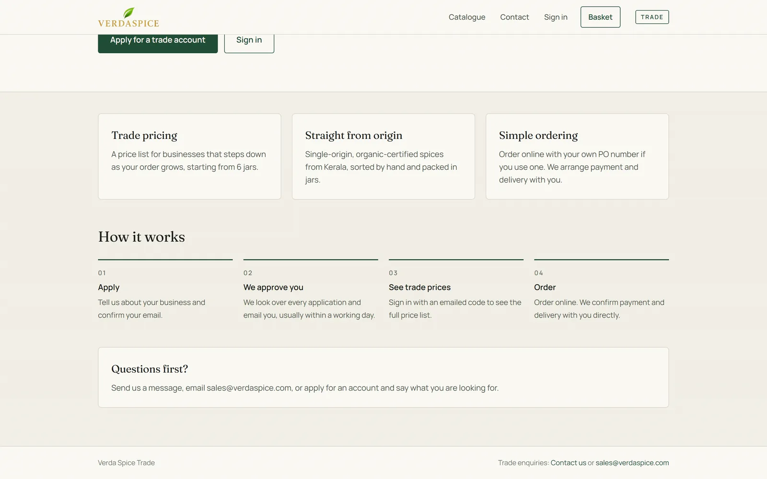767x479 pixels.
Task: Click the Verdaspice leaf logo
Action: pyautogui.click(x=128, y=17)
